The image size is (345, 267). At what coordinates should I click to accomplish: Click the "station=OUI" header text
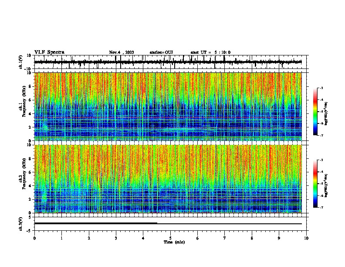tap(161, 52)
